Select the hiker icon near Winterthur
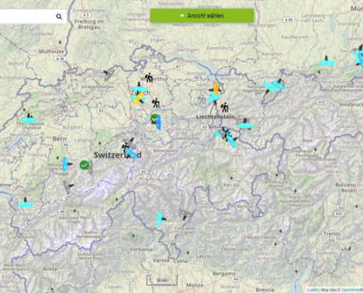 pyautogui.click(x=149, y=78)
